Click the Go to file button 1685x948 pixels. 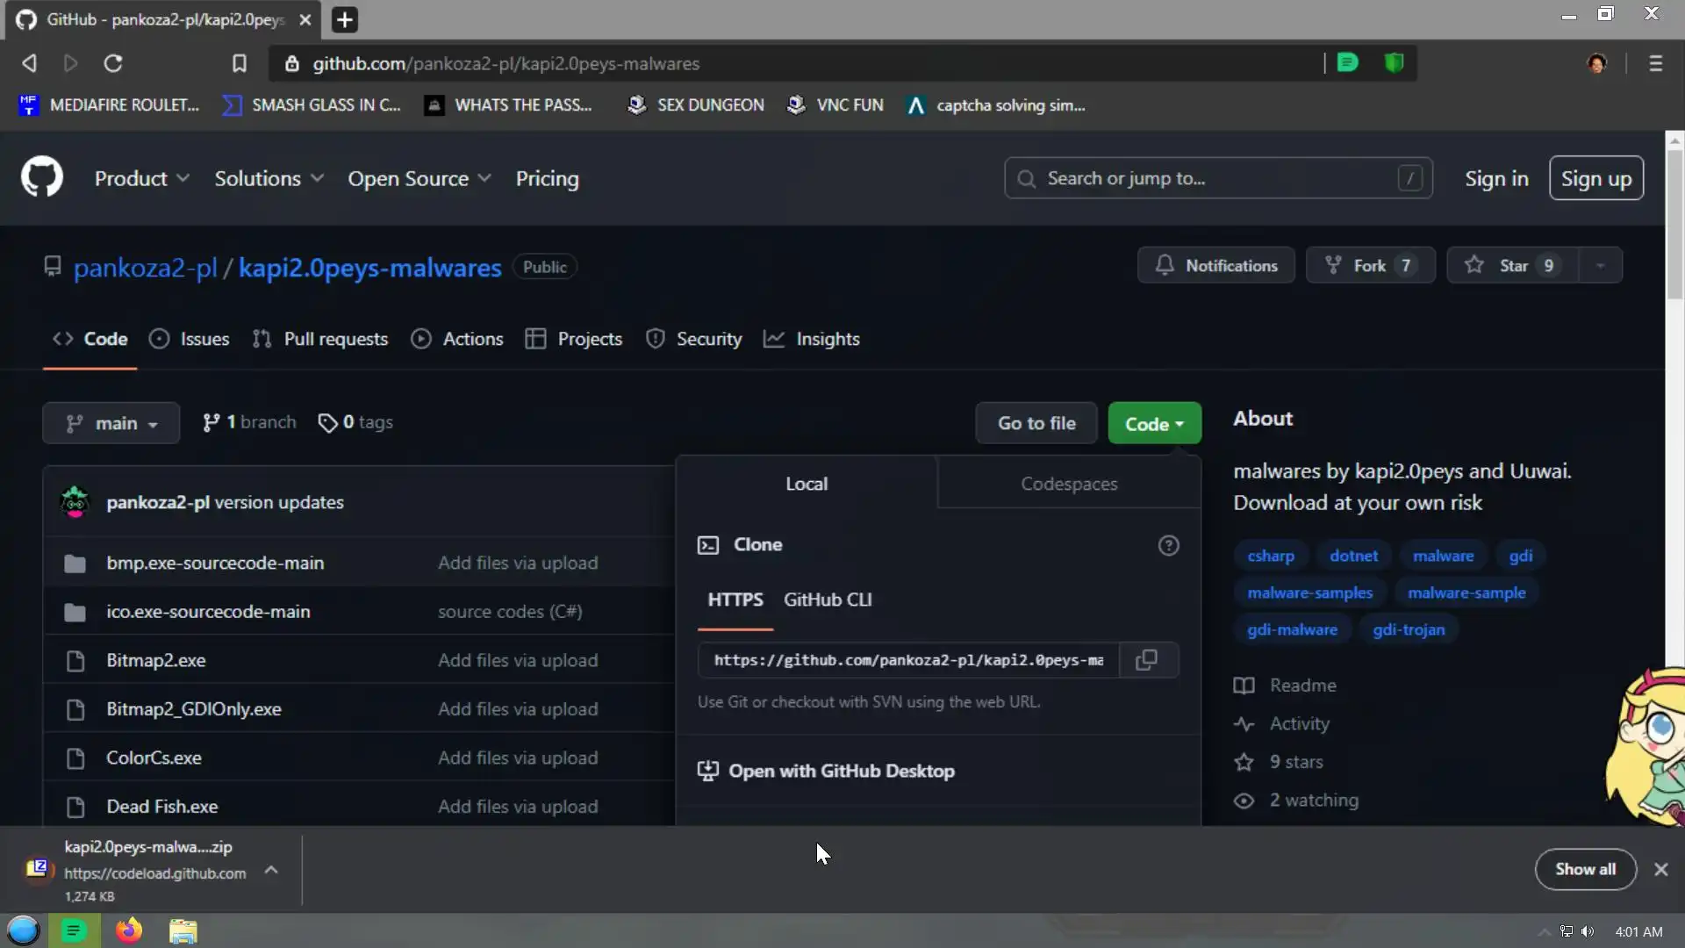(1036, 423)
